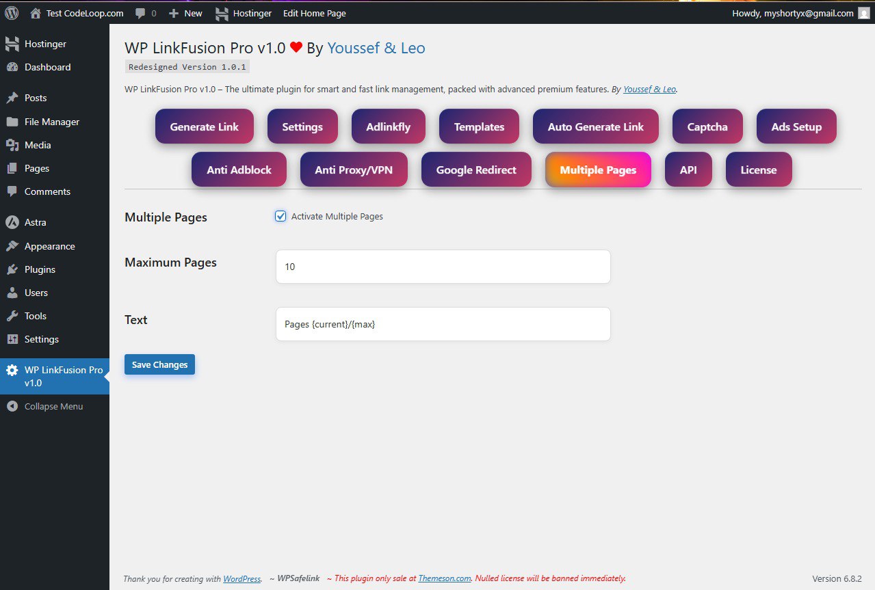Switch to the plugin Settings tab
Viewport: 875px width, 590px height.
[x=302, y=126]
